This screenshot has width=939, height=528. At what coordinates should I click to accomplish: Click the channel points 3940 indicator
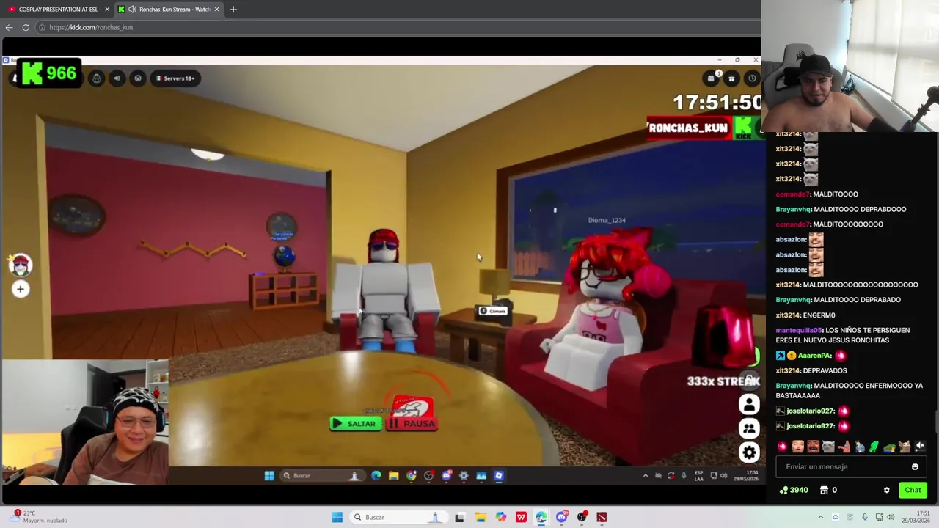(x=793, y=490)
